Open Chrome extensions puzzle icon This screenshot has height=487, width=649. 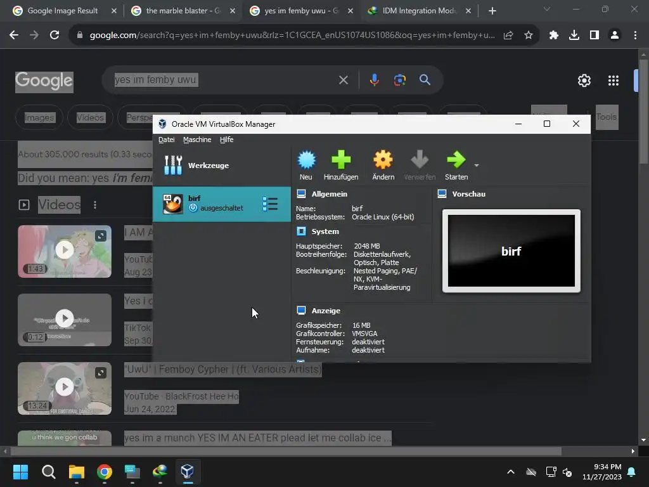click(554, 36)
